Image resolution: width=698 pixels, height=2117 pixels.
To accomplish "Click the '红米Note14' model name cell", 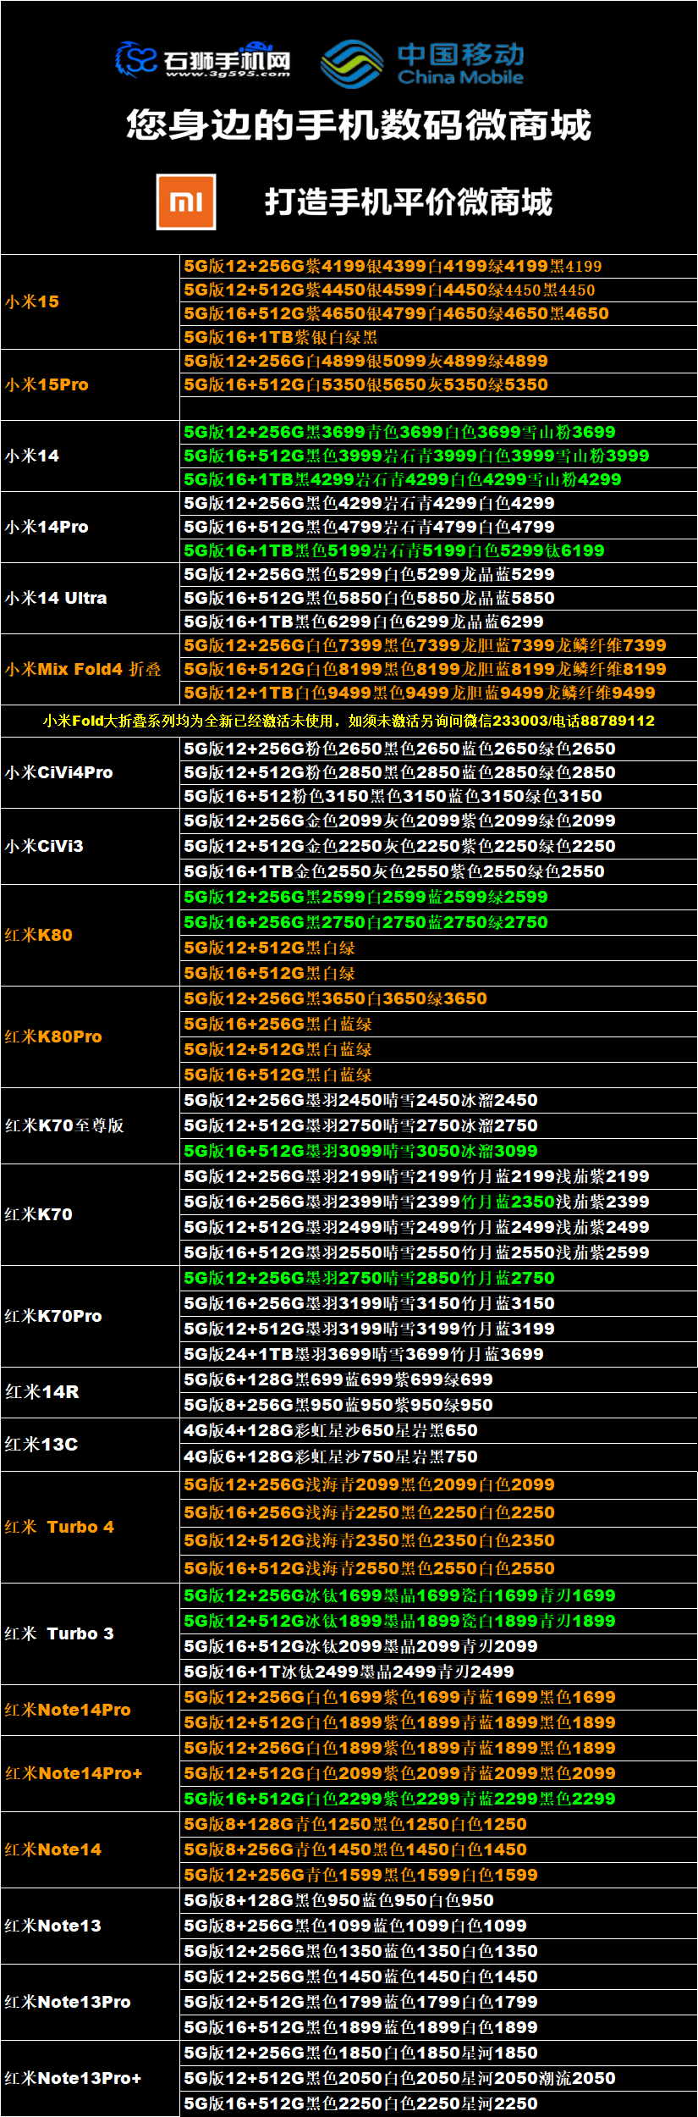I will (x=91, y=1849).
